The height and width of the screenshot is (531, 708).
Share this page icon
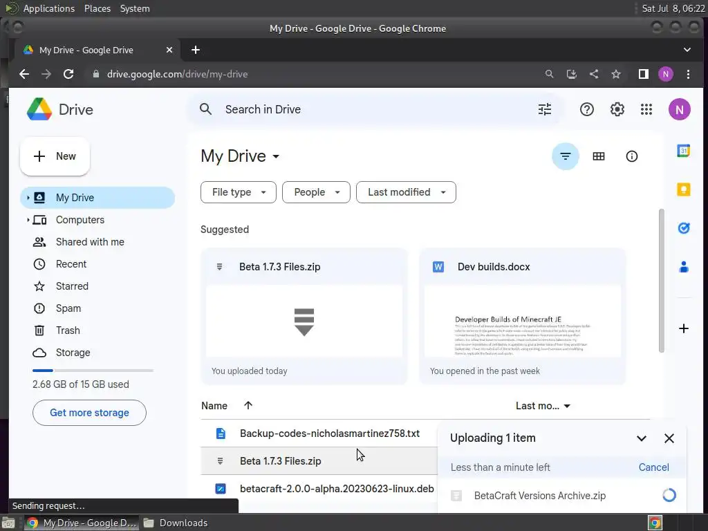(594, 74)
